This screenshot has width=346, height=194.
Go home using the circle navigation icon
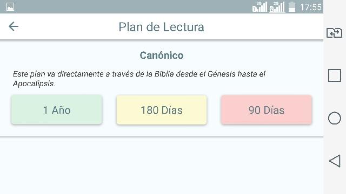tap(335, 118)
